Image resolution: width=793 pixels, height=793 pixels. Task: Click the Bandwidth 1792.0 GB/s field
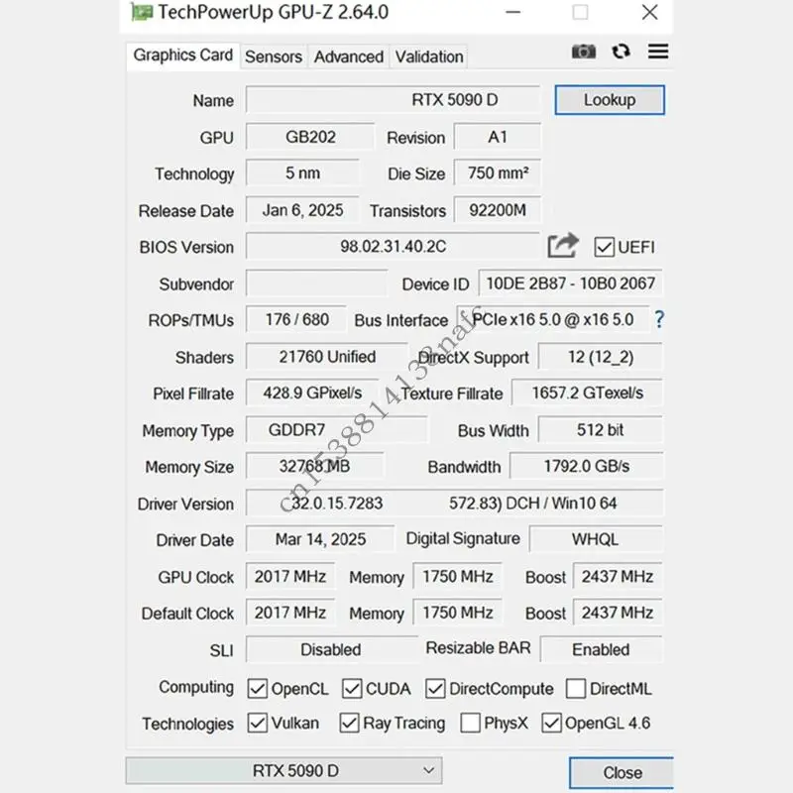586,466
